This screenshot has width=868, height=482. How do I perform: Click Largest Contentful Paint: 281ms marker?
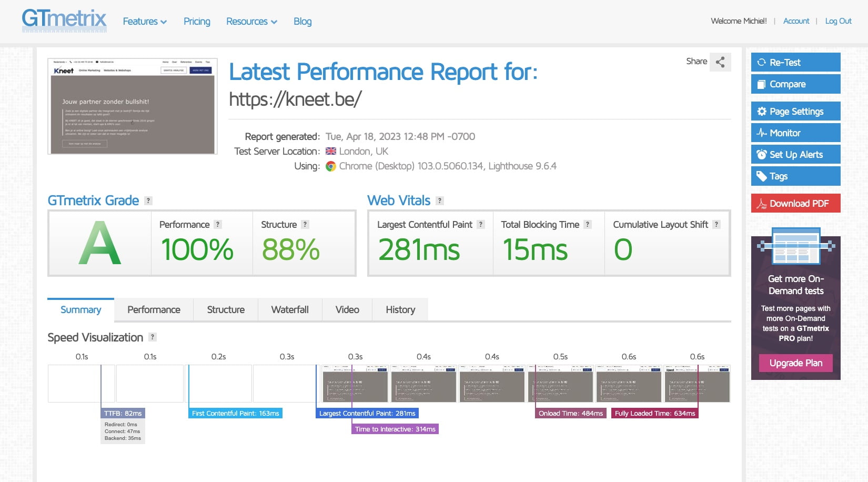pyautogui.click(x=367, y=414)
